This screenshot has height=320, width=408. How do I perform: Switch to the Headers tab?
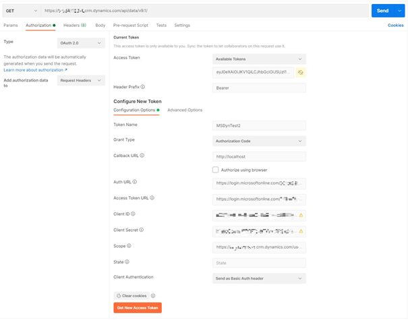[74, 25]
